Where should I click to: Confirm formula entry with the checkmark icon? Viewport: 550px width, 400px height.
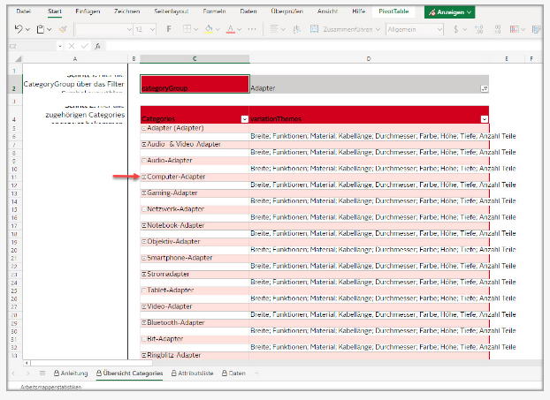point(85,46)
